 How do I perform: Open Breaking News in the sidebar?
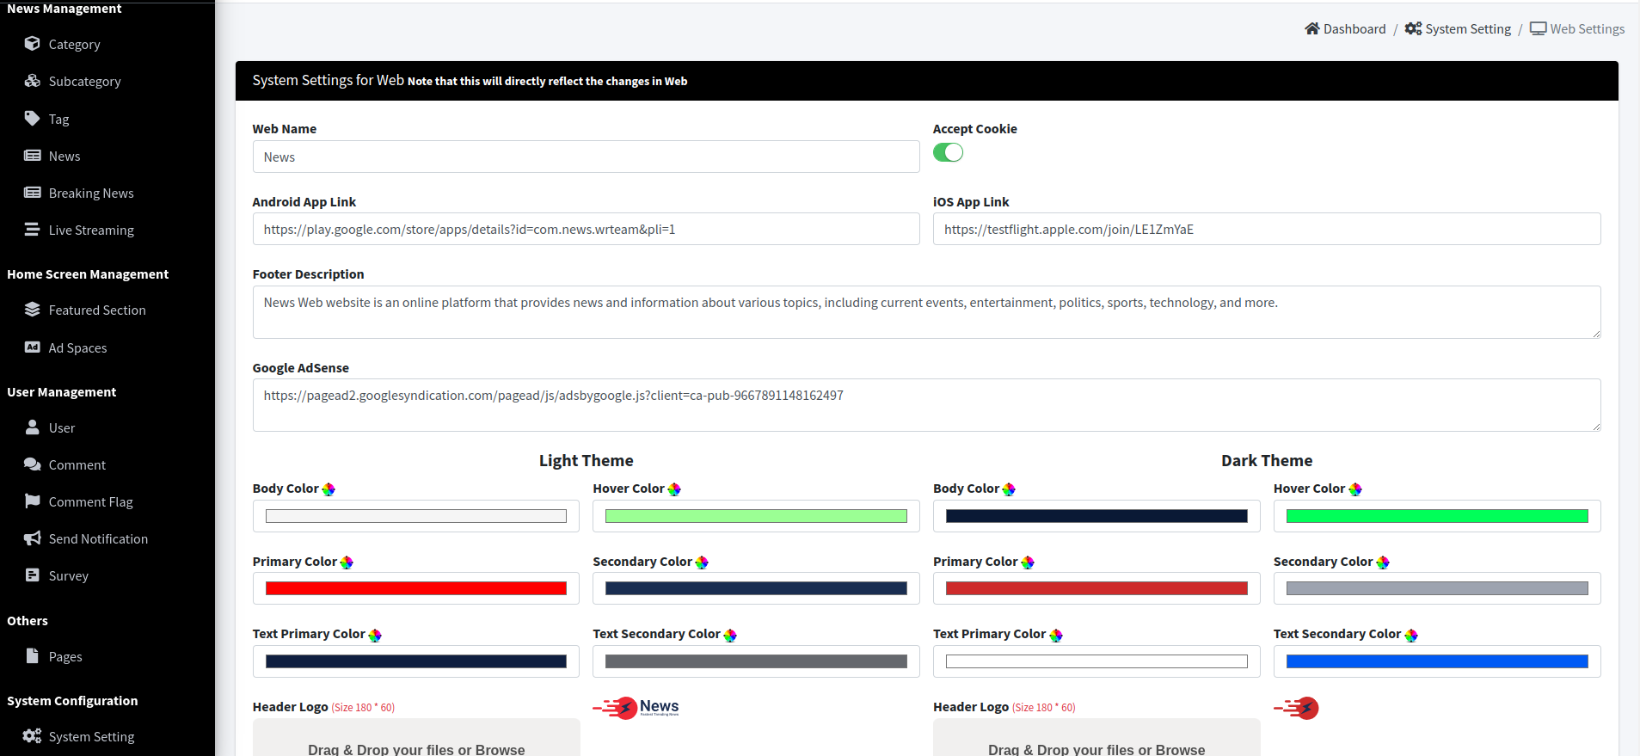click(x=91, y=194)
